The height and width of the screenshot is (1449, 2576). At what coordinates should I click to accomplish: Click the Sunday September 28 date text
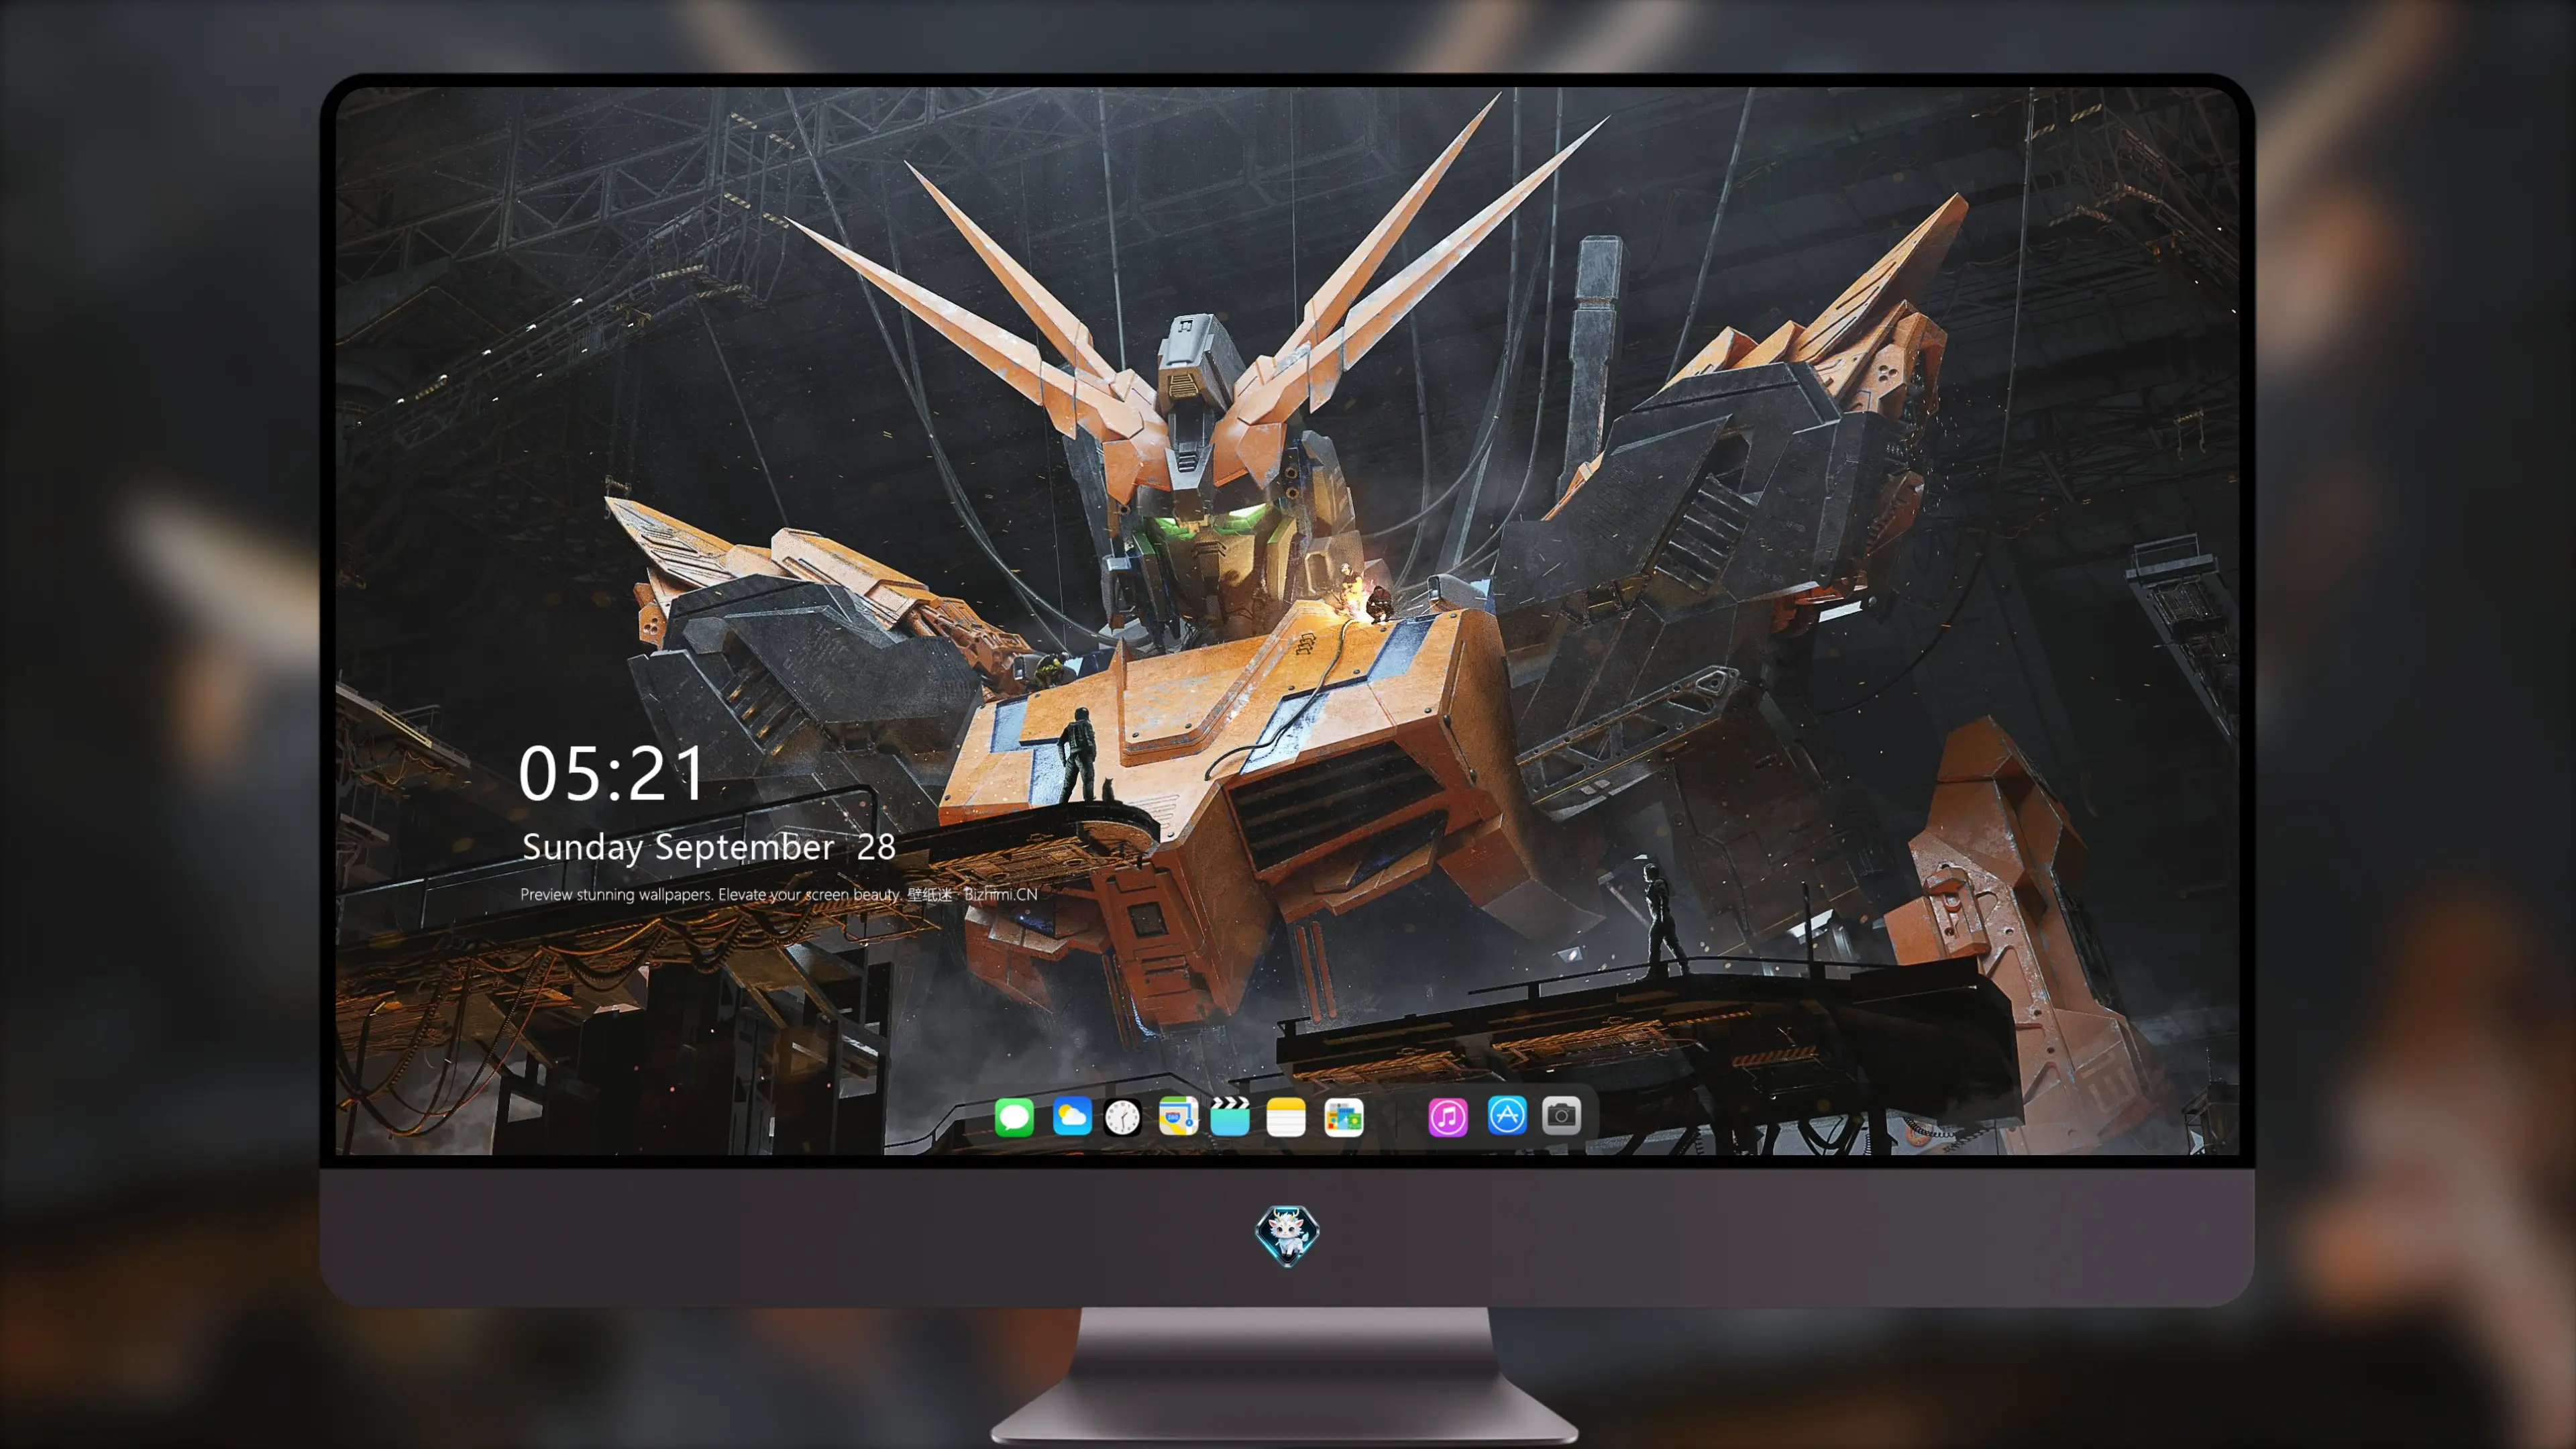click(709, 848)
